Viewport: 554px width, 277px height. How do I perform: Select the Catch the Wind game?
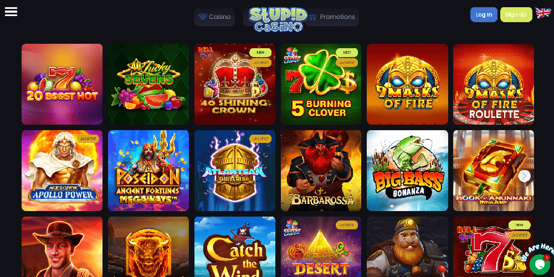click(x=235, y=247)
